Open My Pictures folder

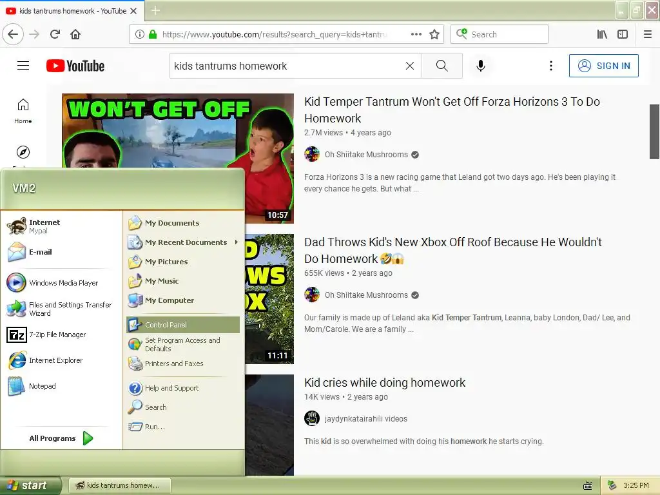(183, 262)
